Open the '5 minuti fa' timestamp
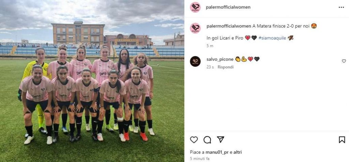The height and width of the screenshot is (162, 349). click(x=200, y=159)
